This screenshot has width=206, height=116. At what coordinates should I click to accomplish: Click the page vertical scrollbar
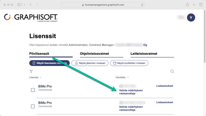[205, 36]
